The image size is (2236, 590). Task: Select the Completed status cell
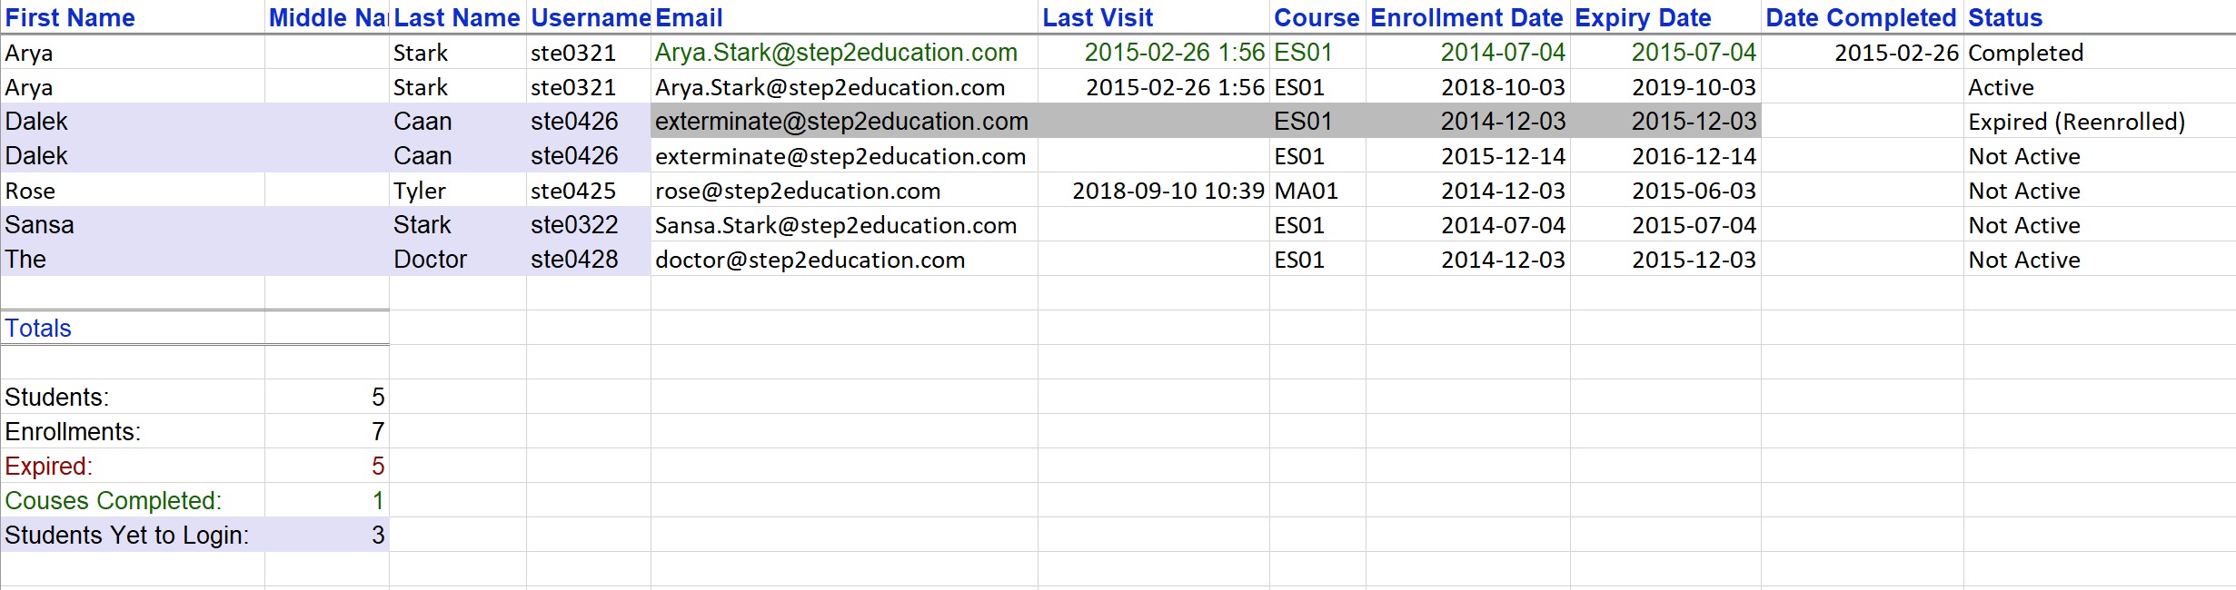coord(2025,54)
